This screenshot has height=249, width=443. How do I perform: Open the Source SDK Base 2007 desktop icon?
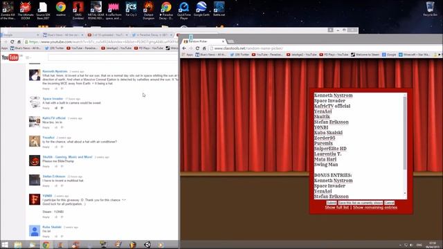43,10
